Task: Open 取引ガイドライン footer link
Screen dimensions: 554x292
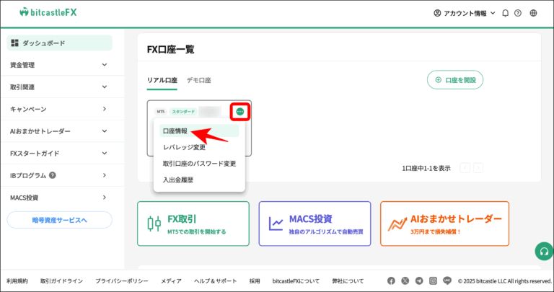Action: pos(61,281)
